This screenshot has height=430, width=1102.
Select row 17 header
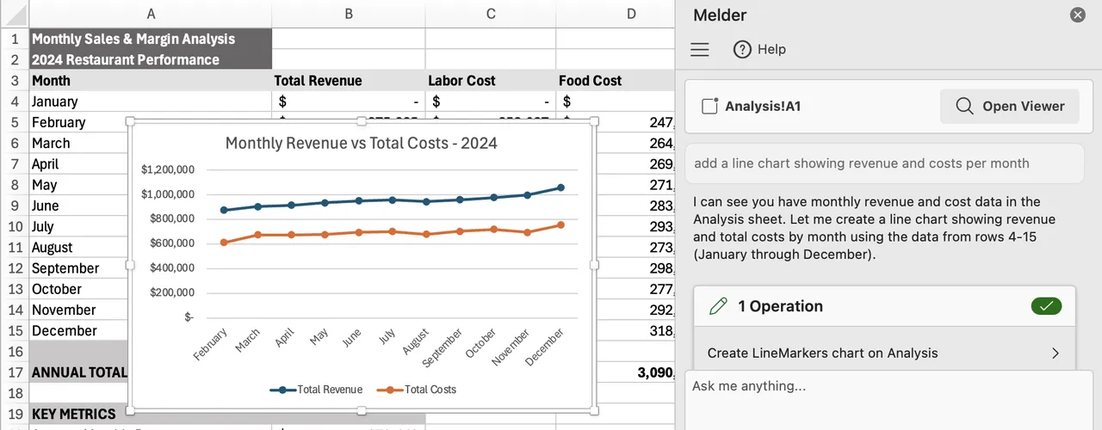click(15, 372)
